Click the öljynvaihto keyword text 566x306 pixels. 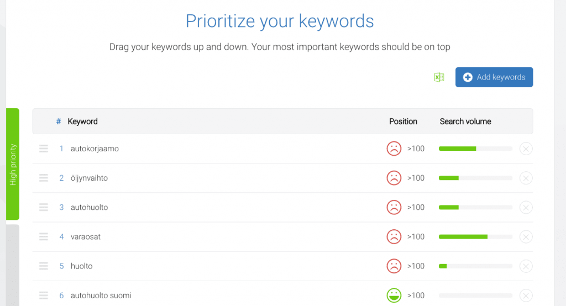89,178
